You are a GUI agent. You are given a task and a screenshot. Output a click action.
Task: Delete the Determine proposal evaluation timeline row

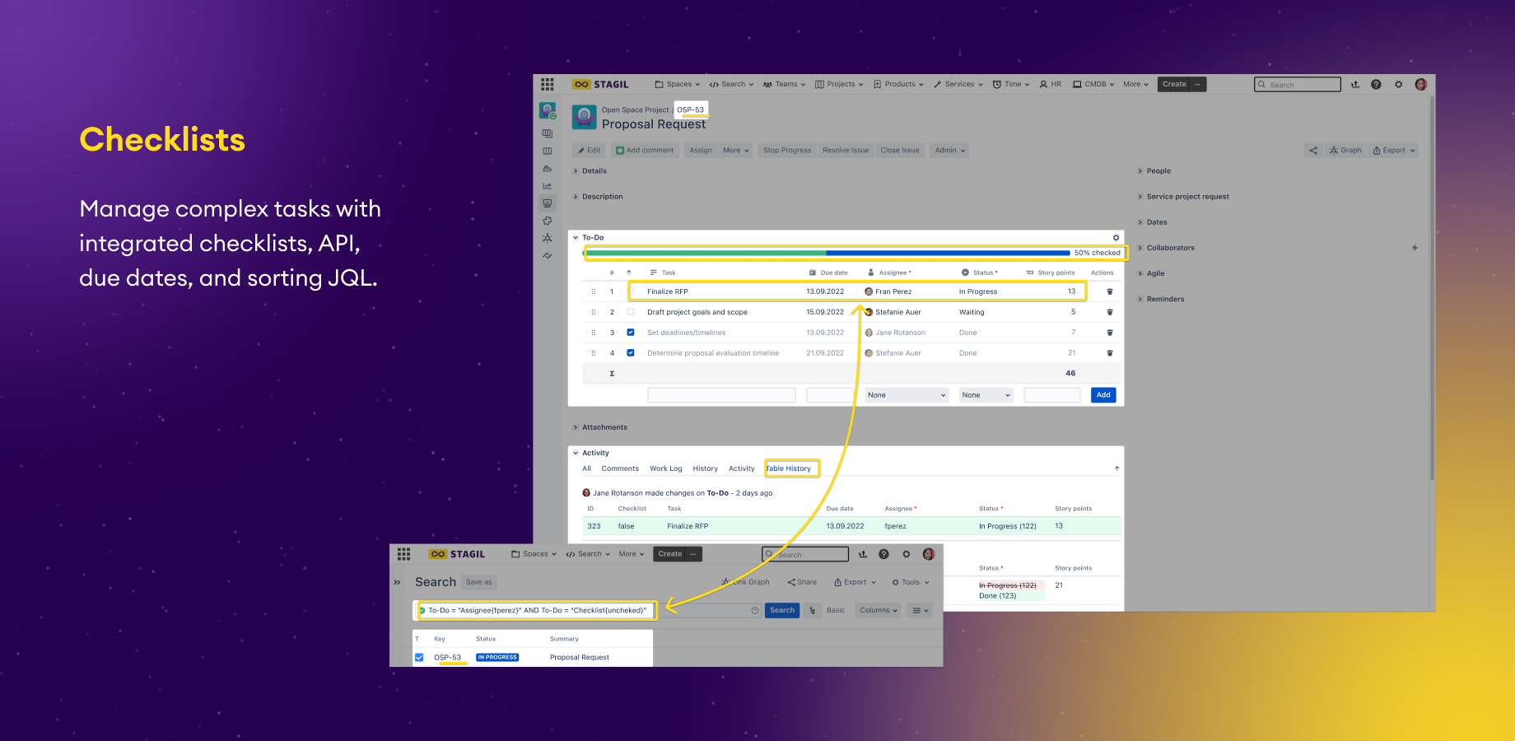pos(1110,353)
